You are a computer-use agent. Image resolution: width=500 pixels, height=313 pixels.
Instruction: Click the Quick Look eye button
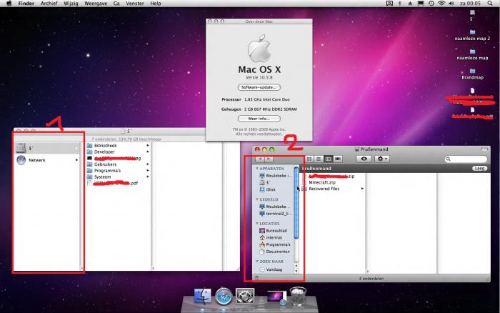364,159
